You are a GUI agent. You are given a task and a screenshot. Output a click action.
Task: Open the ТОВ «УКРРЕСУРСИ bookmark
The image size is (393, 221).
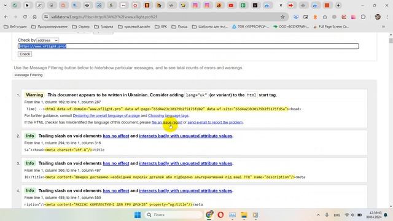[x=251, y=26]
